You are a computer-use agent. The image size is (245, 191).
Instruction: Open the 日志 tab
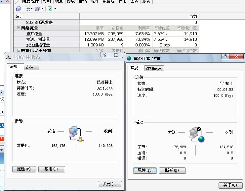123,1
